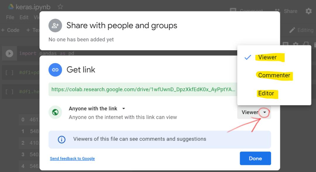Open the Edit menu in Colab
The height and width of the screenshot is (172, 316).
pyautogui.click(x=24, y=17)
